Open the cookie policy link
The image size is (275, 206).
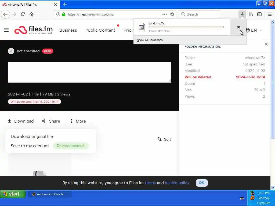point(177,183)
